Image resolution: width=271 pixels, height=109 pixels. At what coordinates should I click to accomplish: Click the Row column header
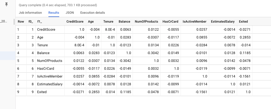[20, 22]
